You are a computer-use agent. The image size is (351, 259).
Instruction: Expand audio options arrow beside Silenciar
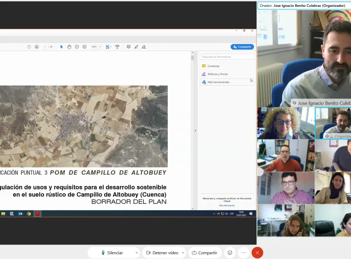[x=136, y=253]
